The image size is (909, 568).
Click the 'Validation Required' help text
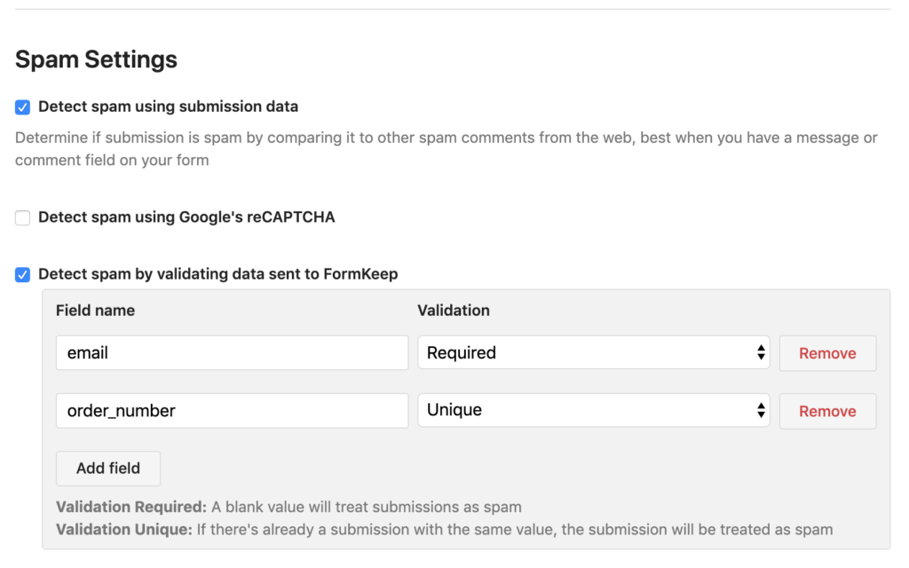(x=289, y=508)
